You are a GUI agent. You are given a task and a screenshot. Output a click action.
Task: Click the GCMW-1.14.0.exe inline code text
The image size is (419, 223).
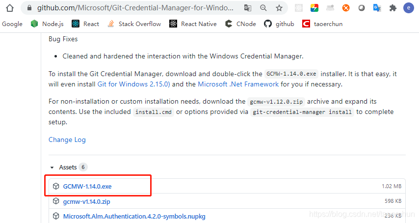[291, 74]
